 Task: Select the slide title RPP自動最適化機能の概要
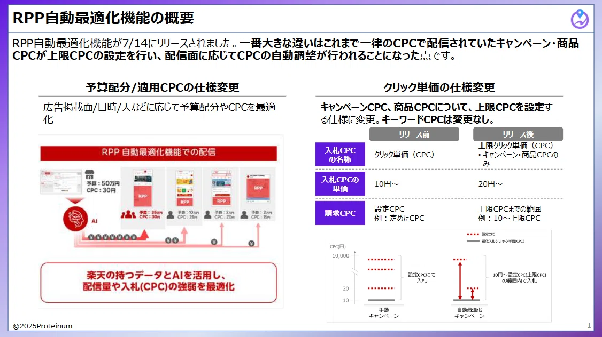pos(103,18)
